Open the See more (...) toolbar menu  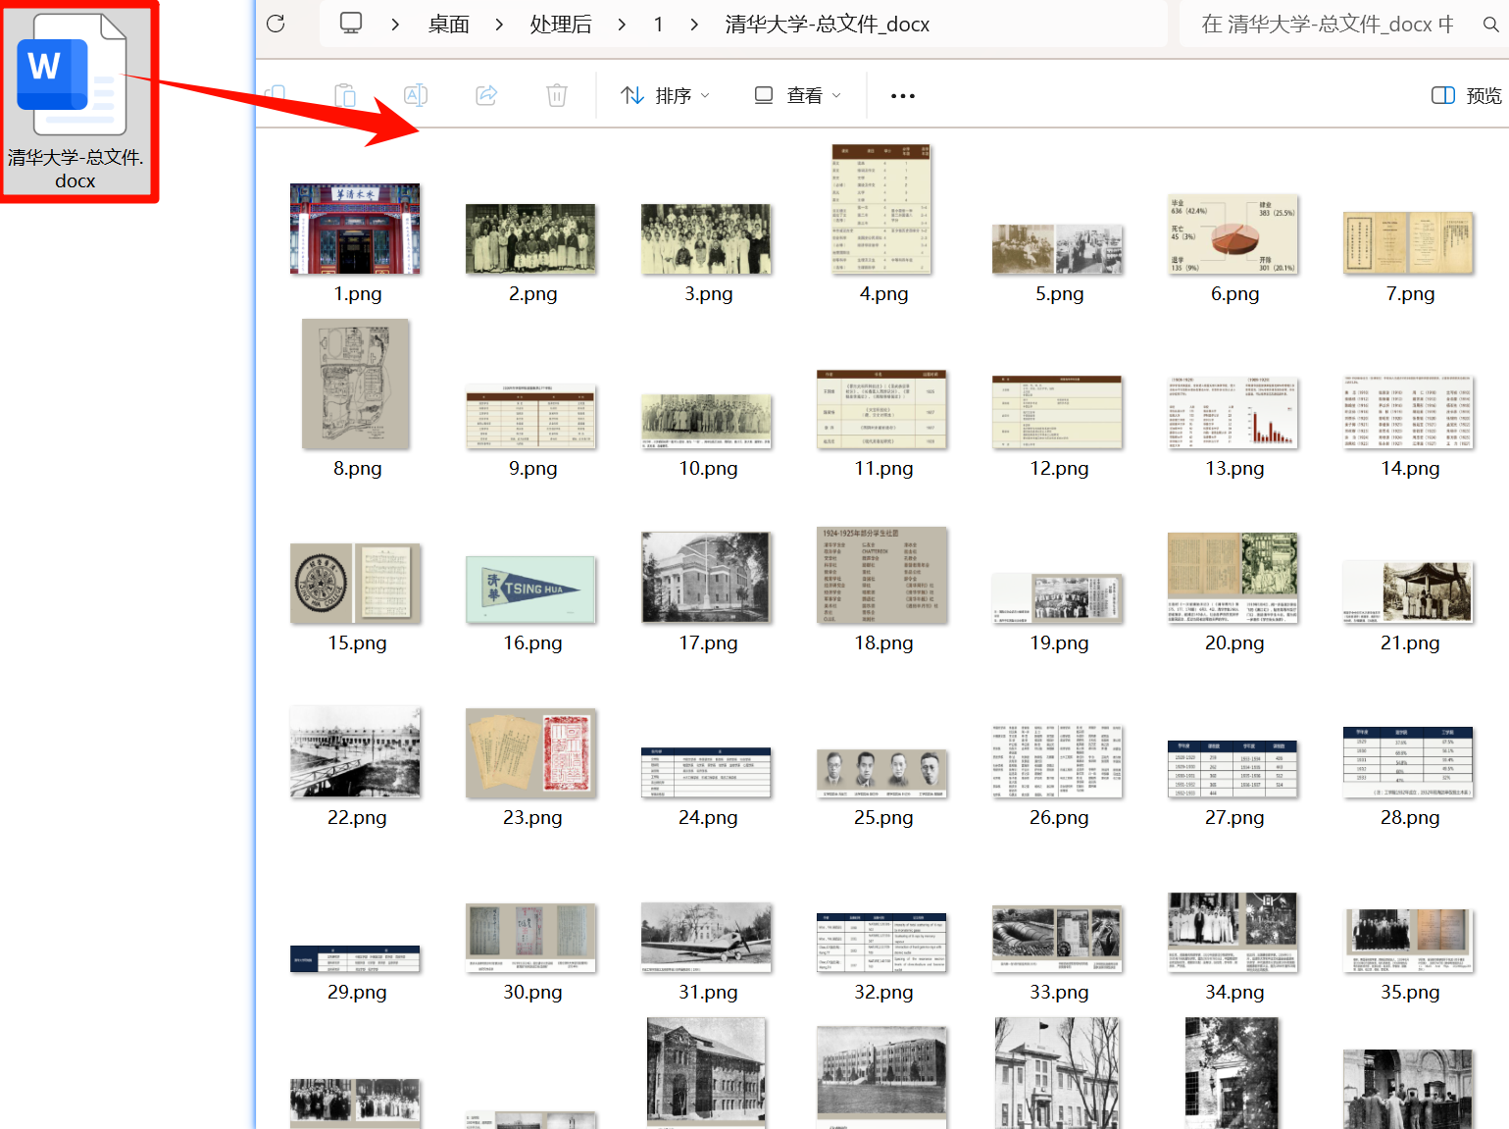click(902, 95)
